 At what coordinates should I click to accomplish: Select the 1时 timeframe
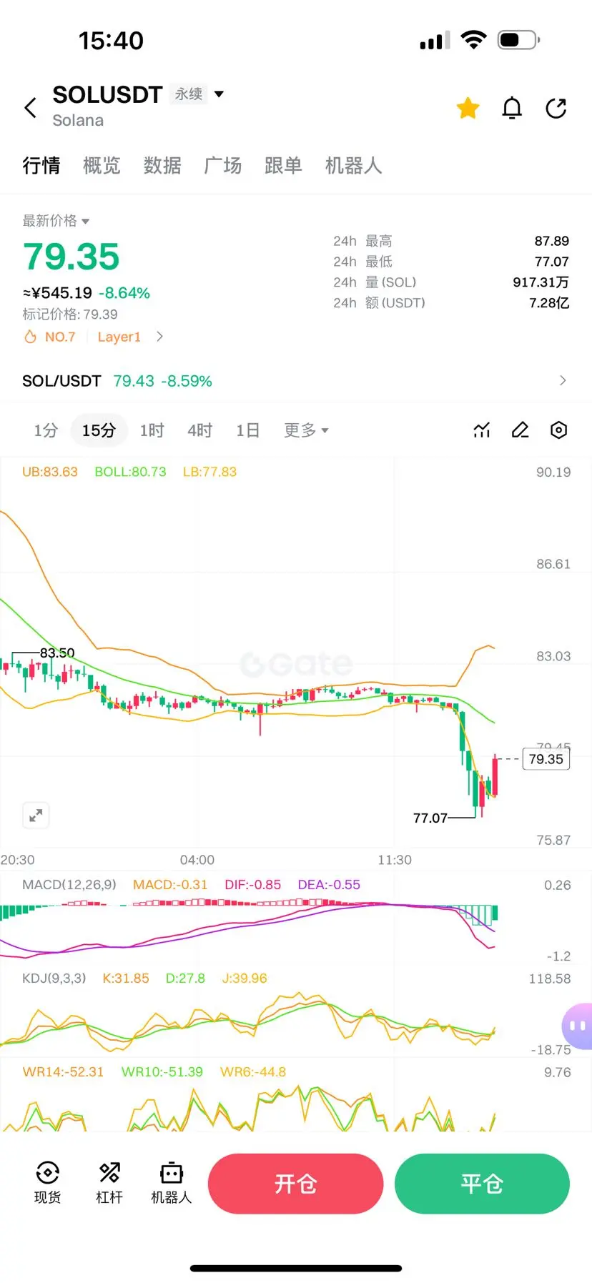click(x=152, y=430)
